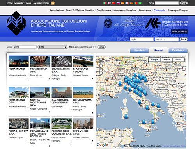195x149 pixels.
Task: Switch language with the Portuguese flag
Action: pos(136,3)
